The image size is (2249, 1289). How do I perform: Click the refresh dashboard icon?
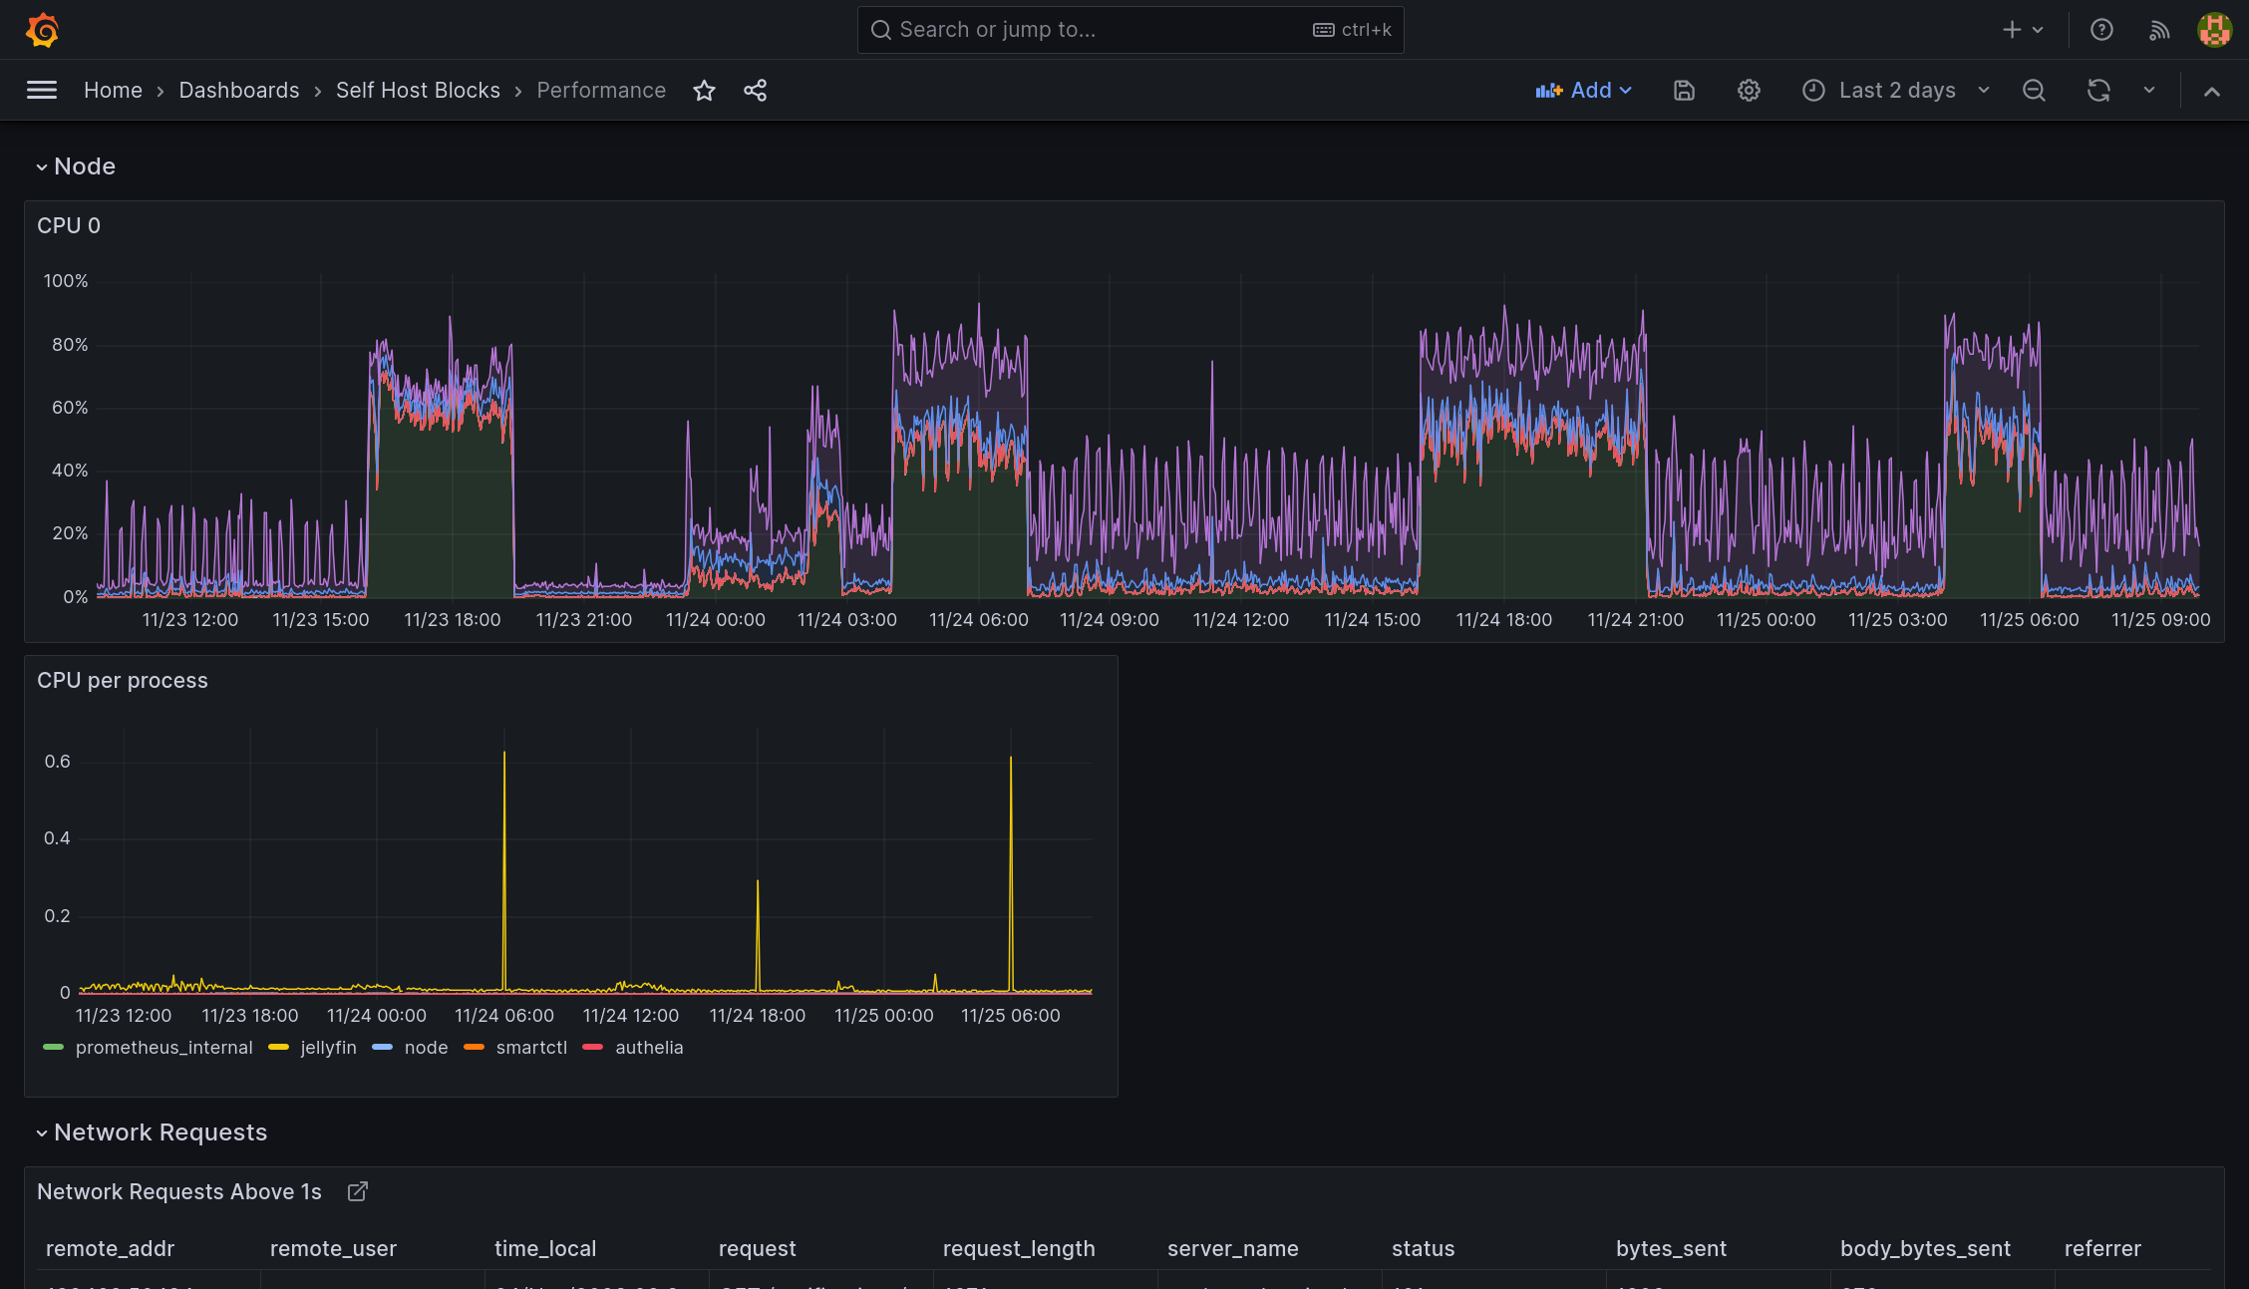(x=2097, y=90)
